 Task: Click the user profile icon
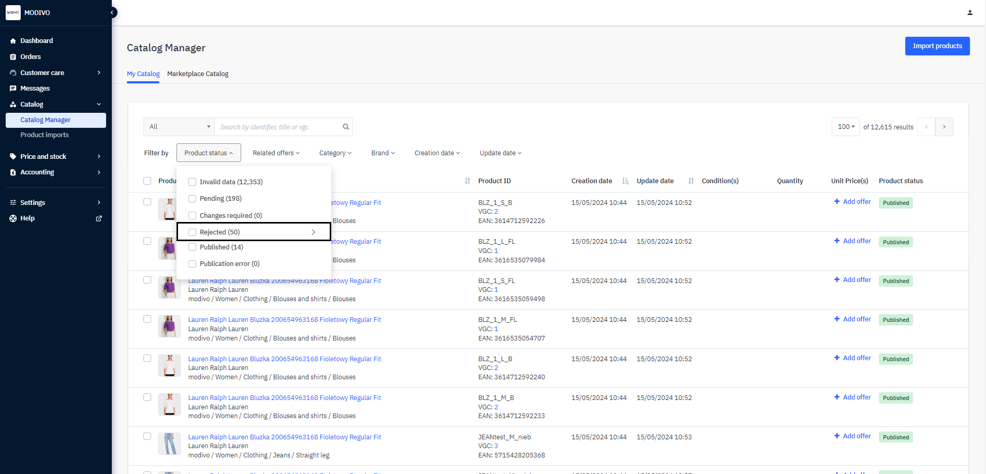coord(969,12)
